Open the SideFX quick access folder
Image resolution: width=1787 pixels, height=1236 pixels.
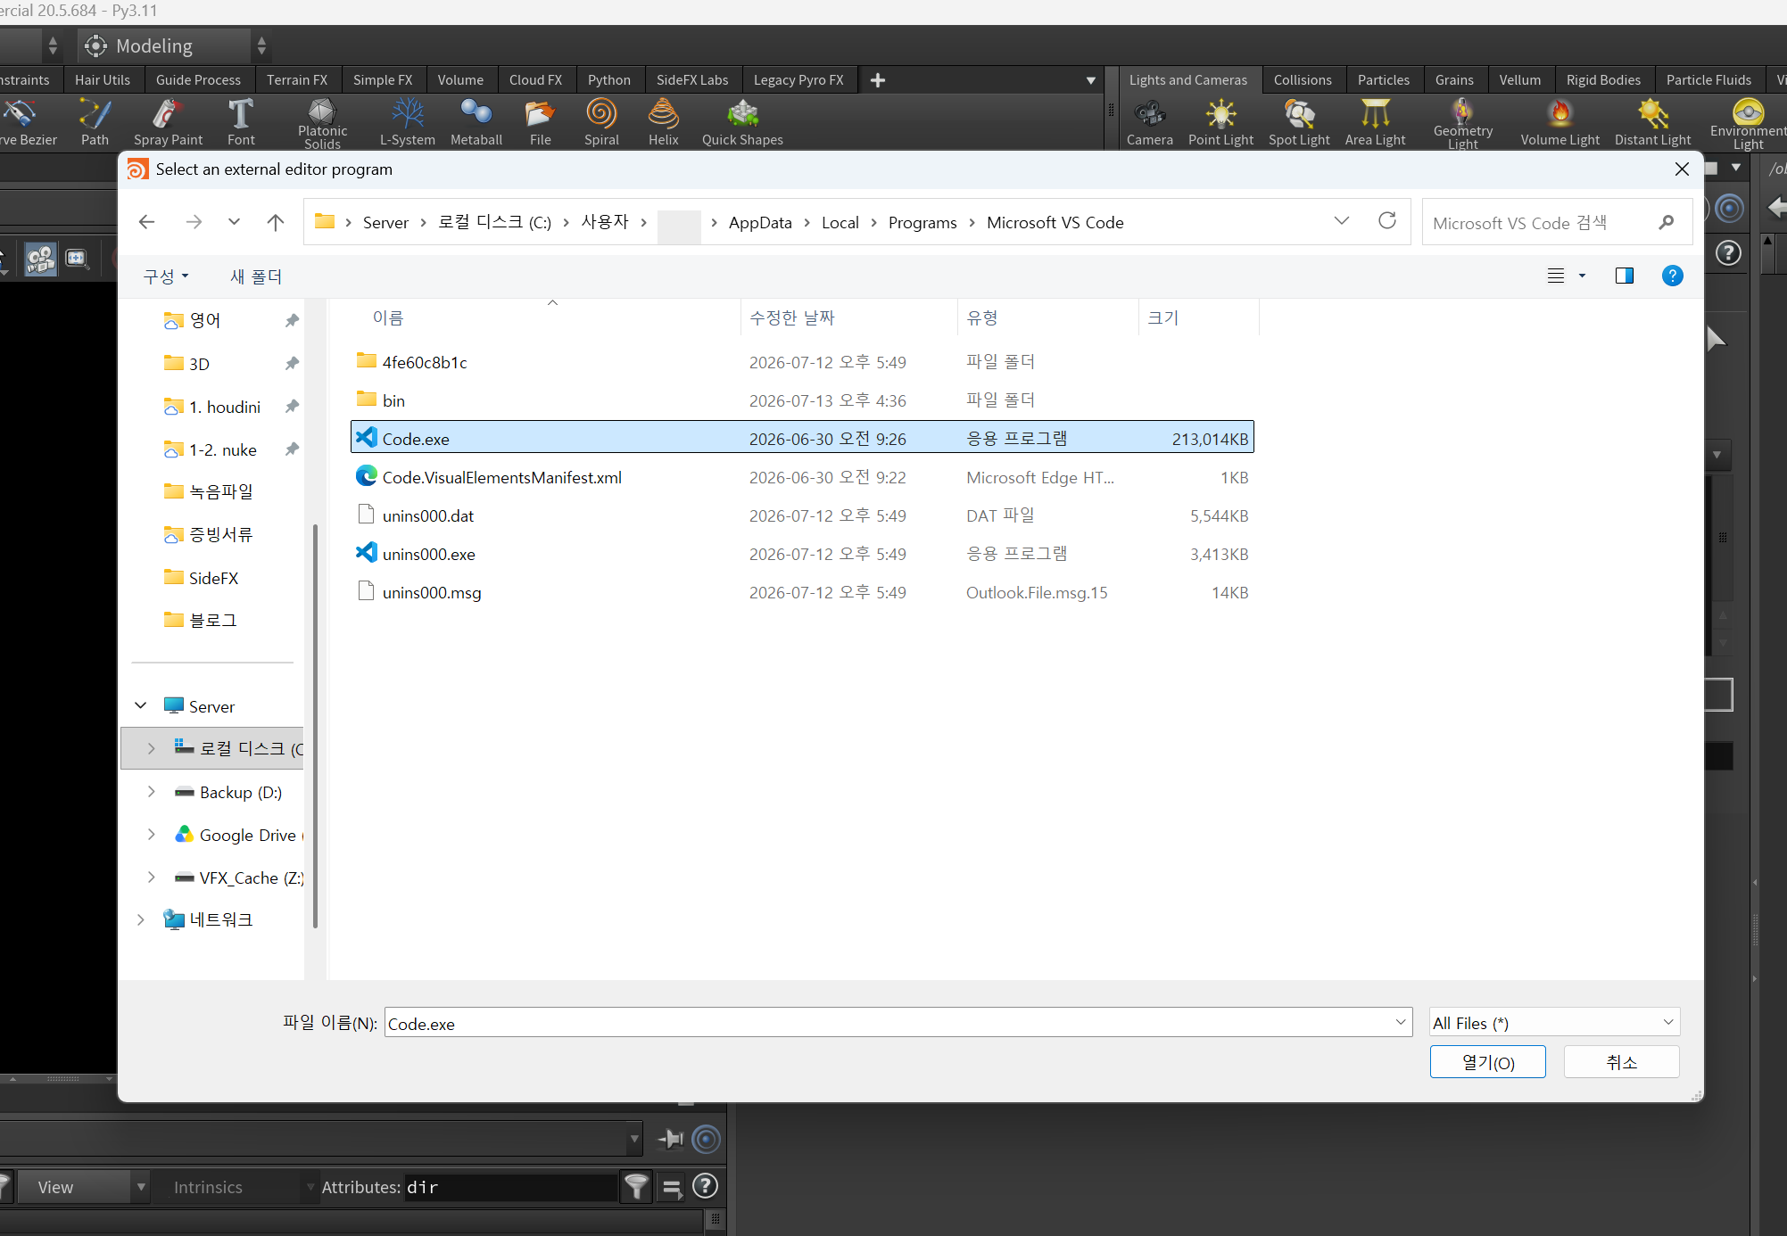tap(213, 578)
